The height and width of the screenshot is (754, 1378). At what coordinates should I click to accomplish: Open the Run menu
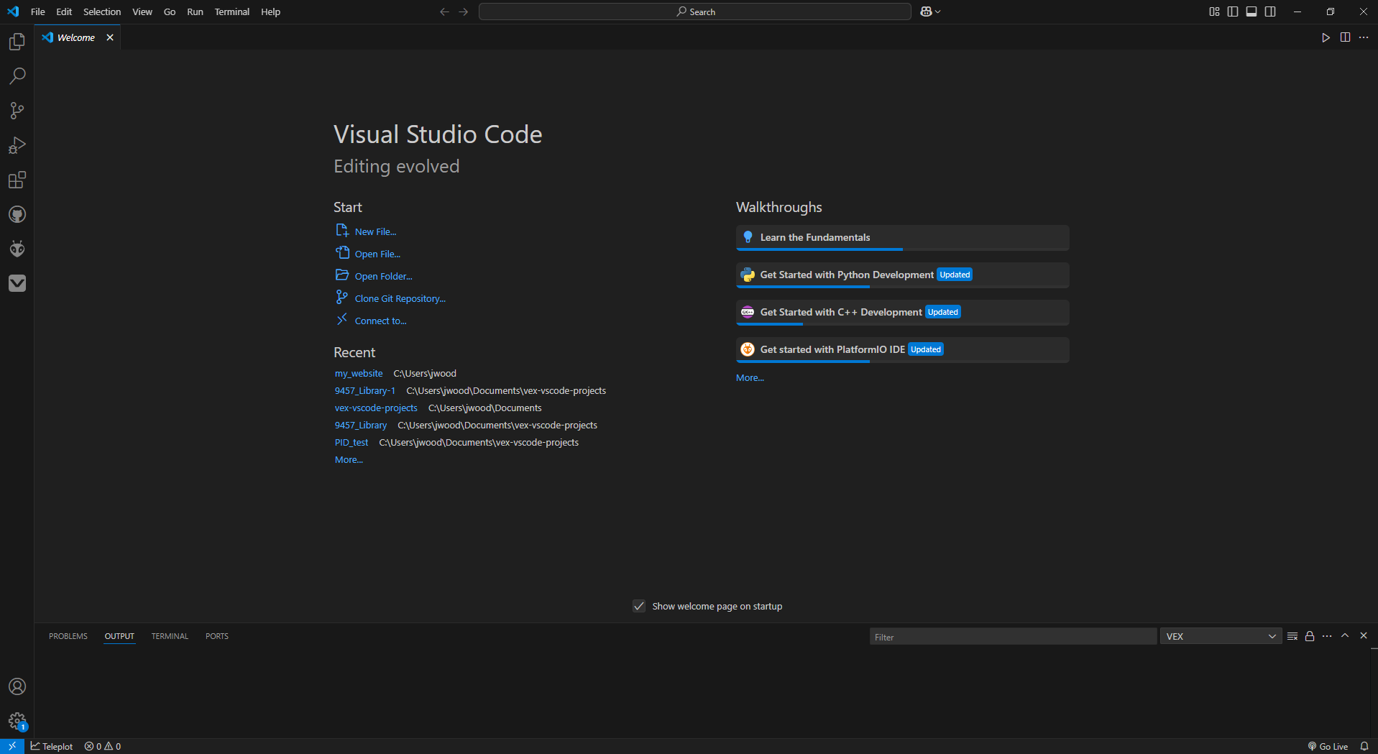(x=195, y=12)
